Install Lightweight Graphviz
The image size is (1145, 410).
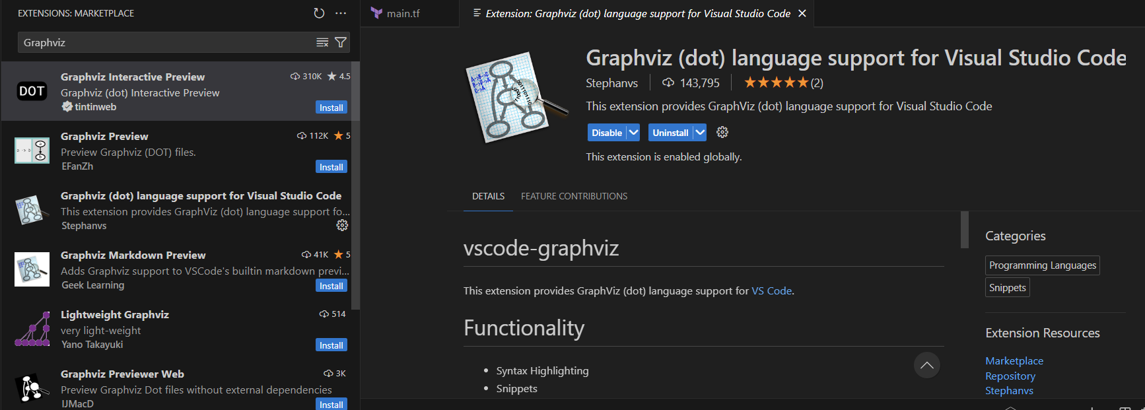(331, 345)
